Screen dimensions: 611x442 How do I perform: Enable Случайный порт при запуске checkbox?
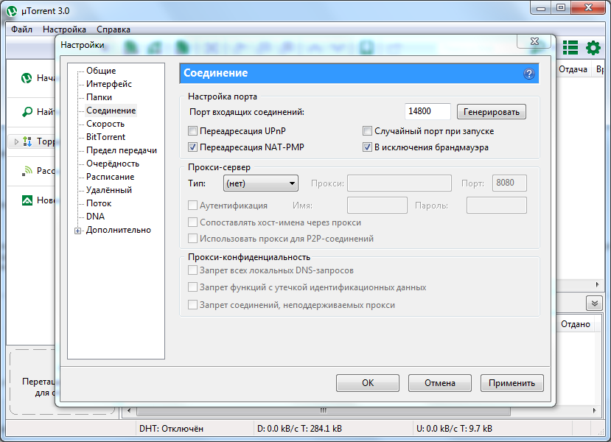[x=367, y=131]
